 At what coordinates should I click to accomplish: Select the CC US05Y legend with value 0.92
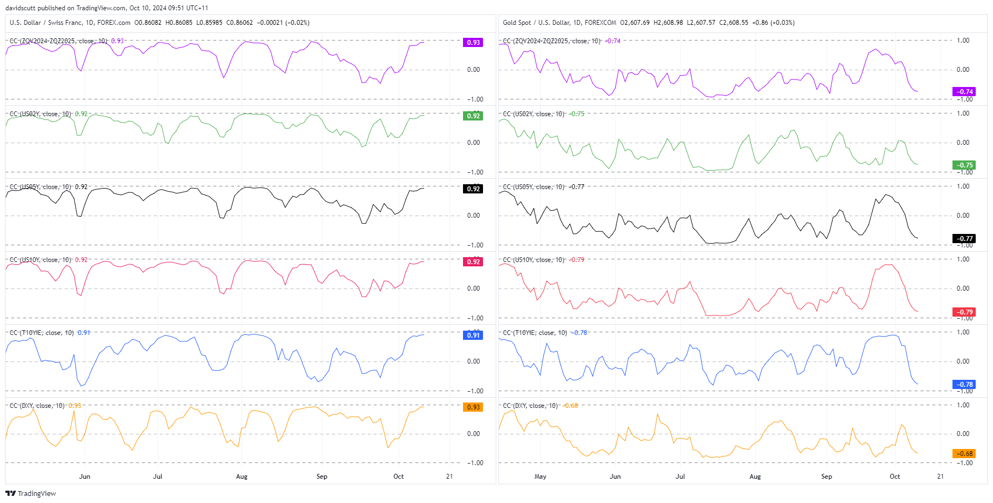point(49,187)
